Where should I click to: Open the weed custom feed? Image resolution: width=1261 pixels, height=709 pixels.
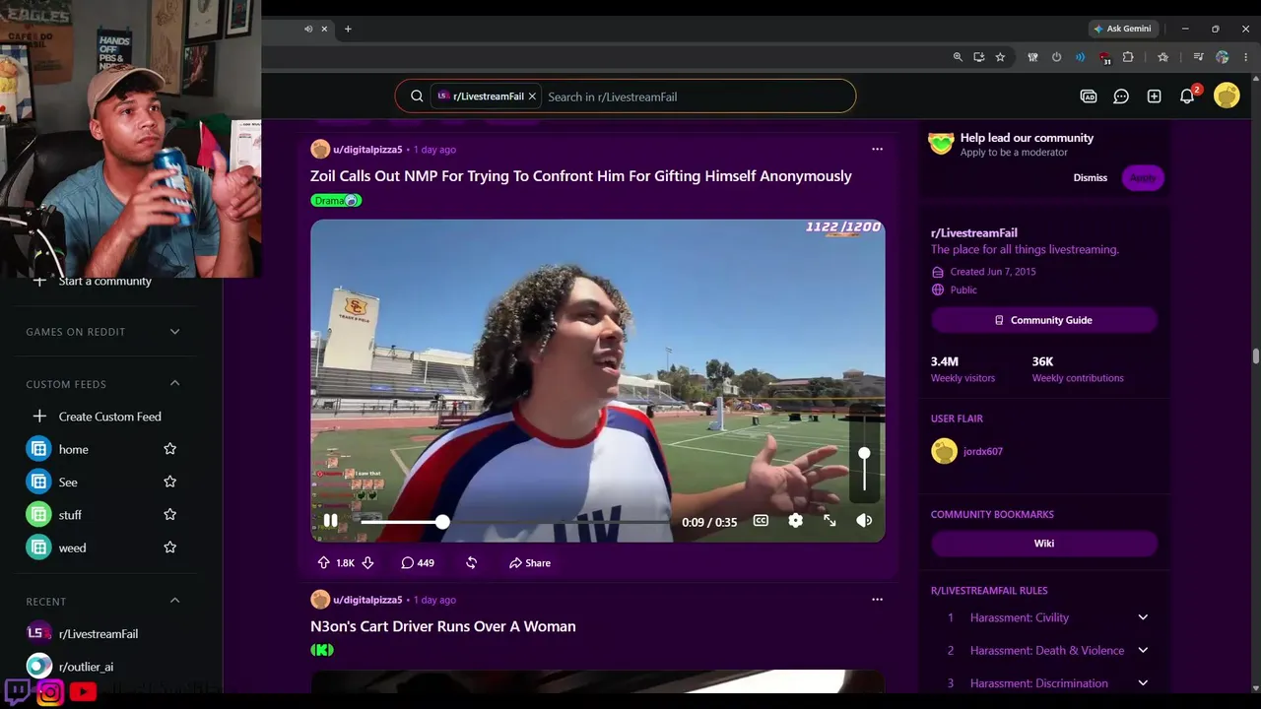72,548
